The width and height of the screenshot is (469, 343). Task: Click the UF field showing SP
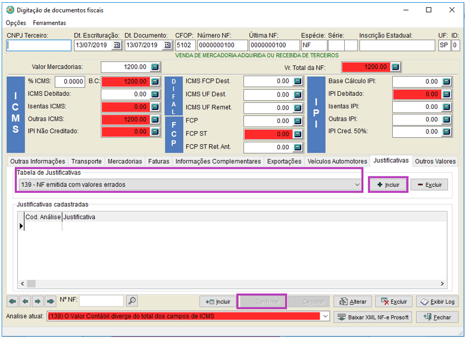tap(444, 45)
